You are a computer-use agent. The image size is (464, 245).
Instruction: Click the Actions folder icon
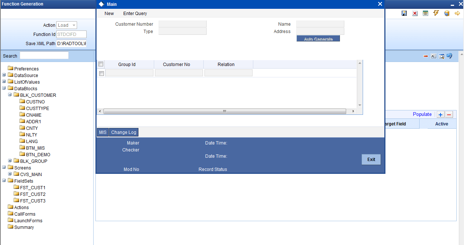point(10,207)
